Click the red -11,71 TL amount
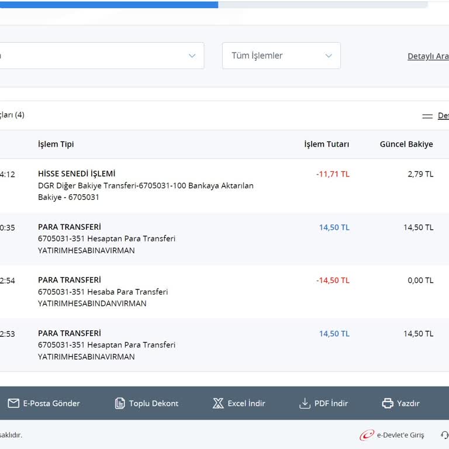449x449 pixels. coord(333,174)
